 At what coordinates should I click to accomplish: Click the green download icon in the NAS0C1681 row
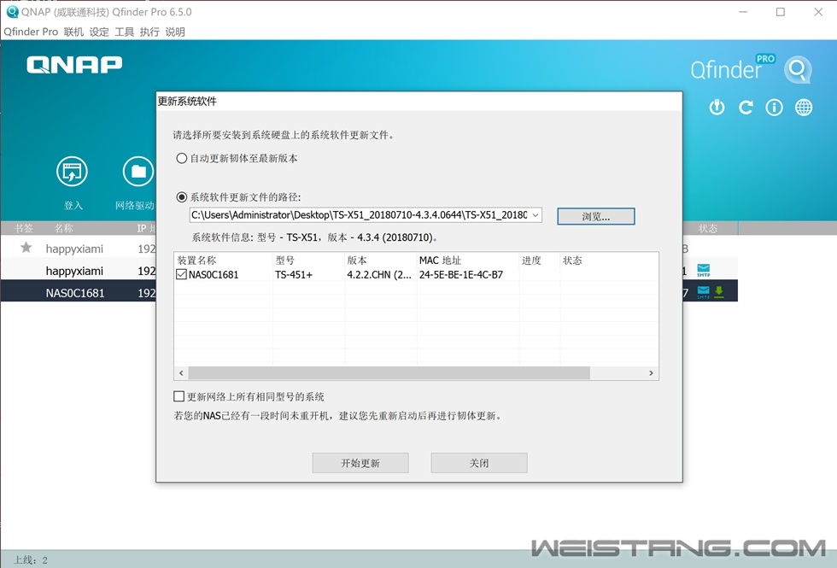pyautogui.click(x=719, y=292)
